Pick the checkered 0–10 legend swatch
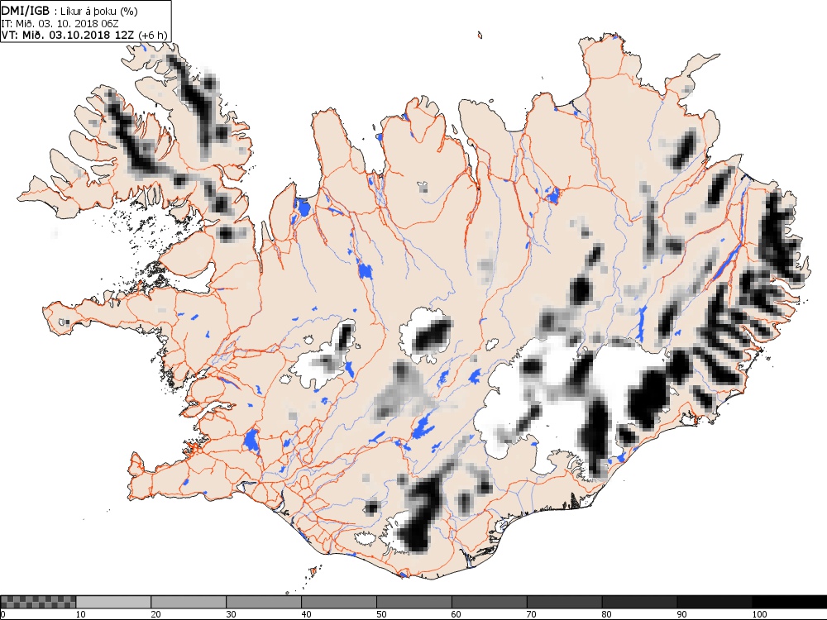This screenshot has height=620, width=827. tap(39, 602)
